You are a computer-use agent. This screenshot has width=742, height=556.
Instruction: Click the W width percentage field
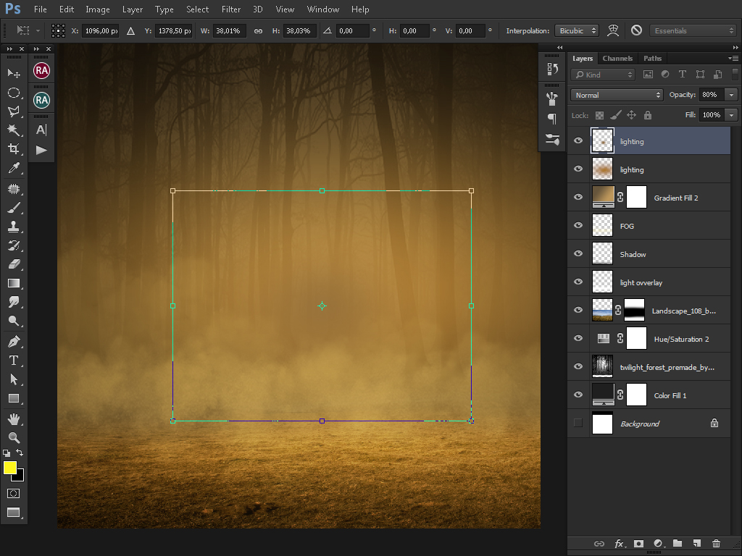point(229,30)
